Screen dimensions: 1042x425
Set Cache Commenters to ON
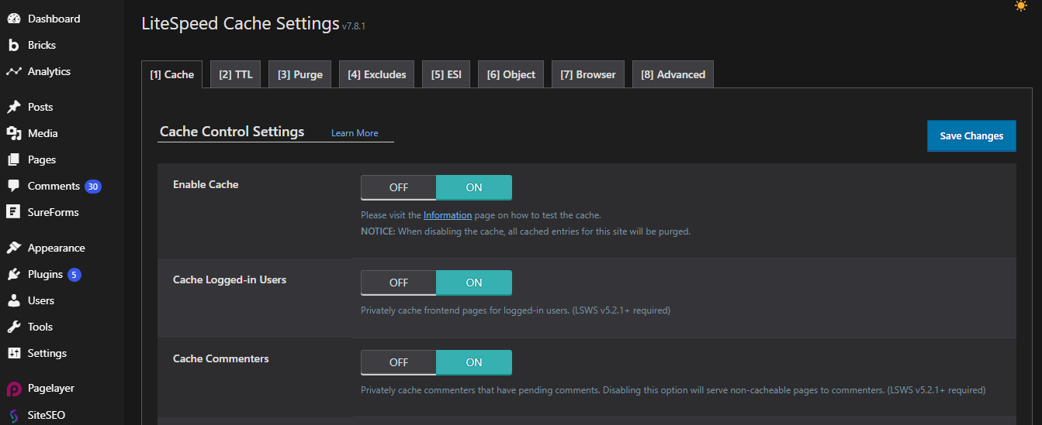pyautogui.click(x=474, y=362)
